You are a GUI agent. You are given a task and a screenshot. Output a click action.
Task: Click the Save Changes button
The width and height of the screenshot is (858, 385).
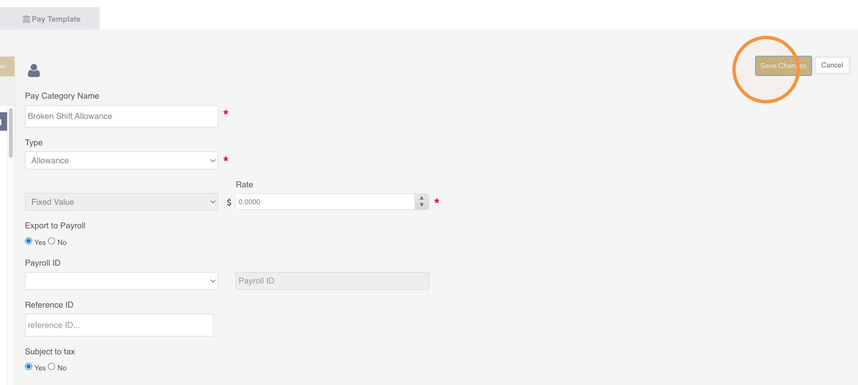point(783,66)
